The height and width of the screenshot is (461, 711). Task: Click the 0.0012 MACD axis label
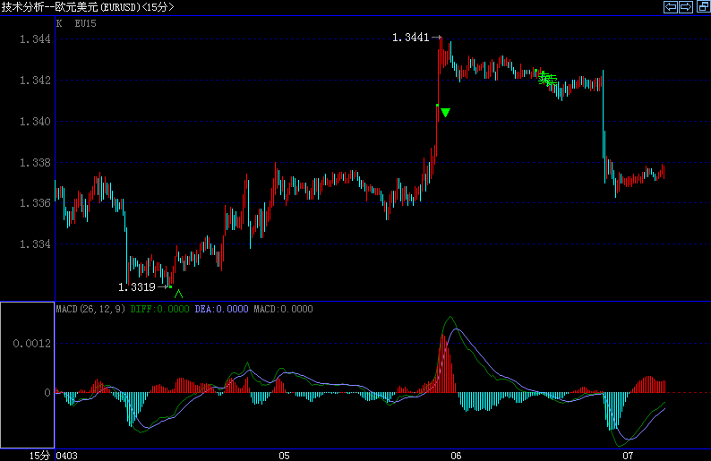31,344
